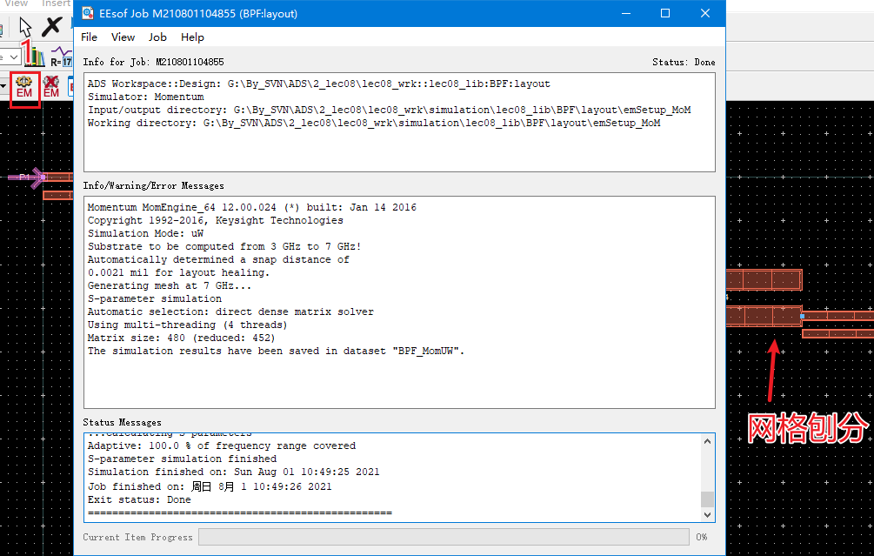874x556 pixels.
Task: Click 'Matrix size: 480 (reduced: 452)' line
Action: pyautogui.click(x=181, y=338)
